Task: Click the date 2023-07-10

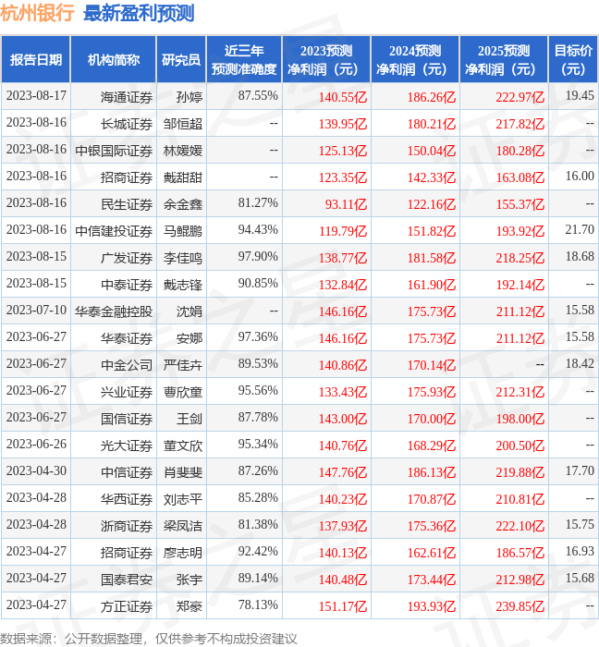Action: [x=36, y=310]
